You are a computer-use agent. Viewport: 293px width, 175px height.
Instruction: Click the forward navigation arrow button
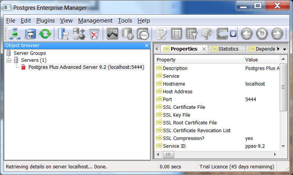point(277,34)
